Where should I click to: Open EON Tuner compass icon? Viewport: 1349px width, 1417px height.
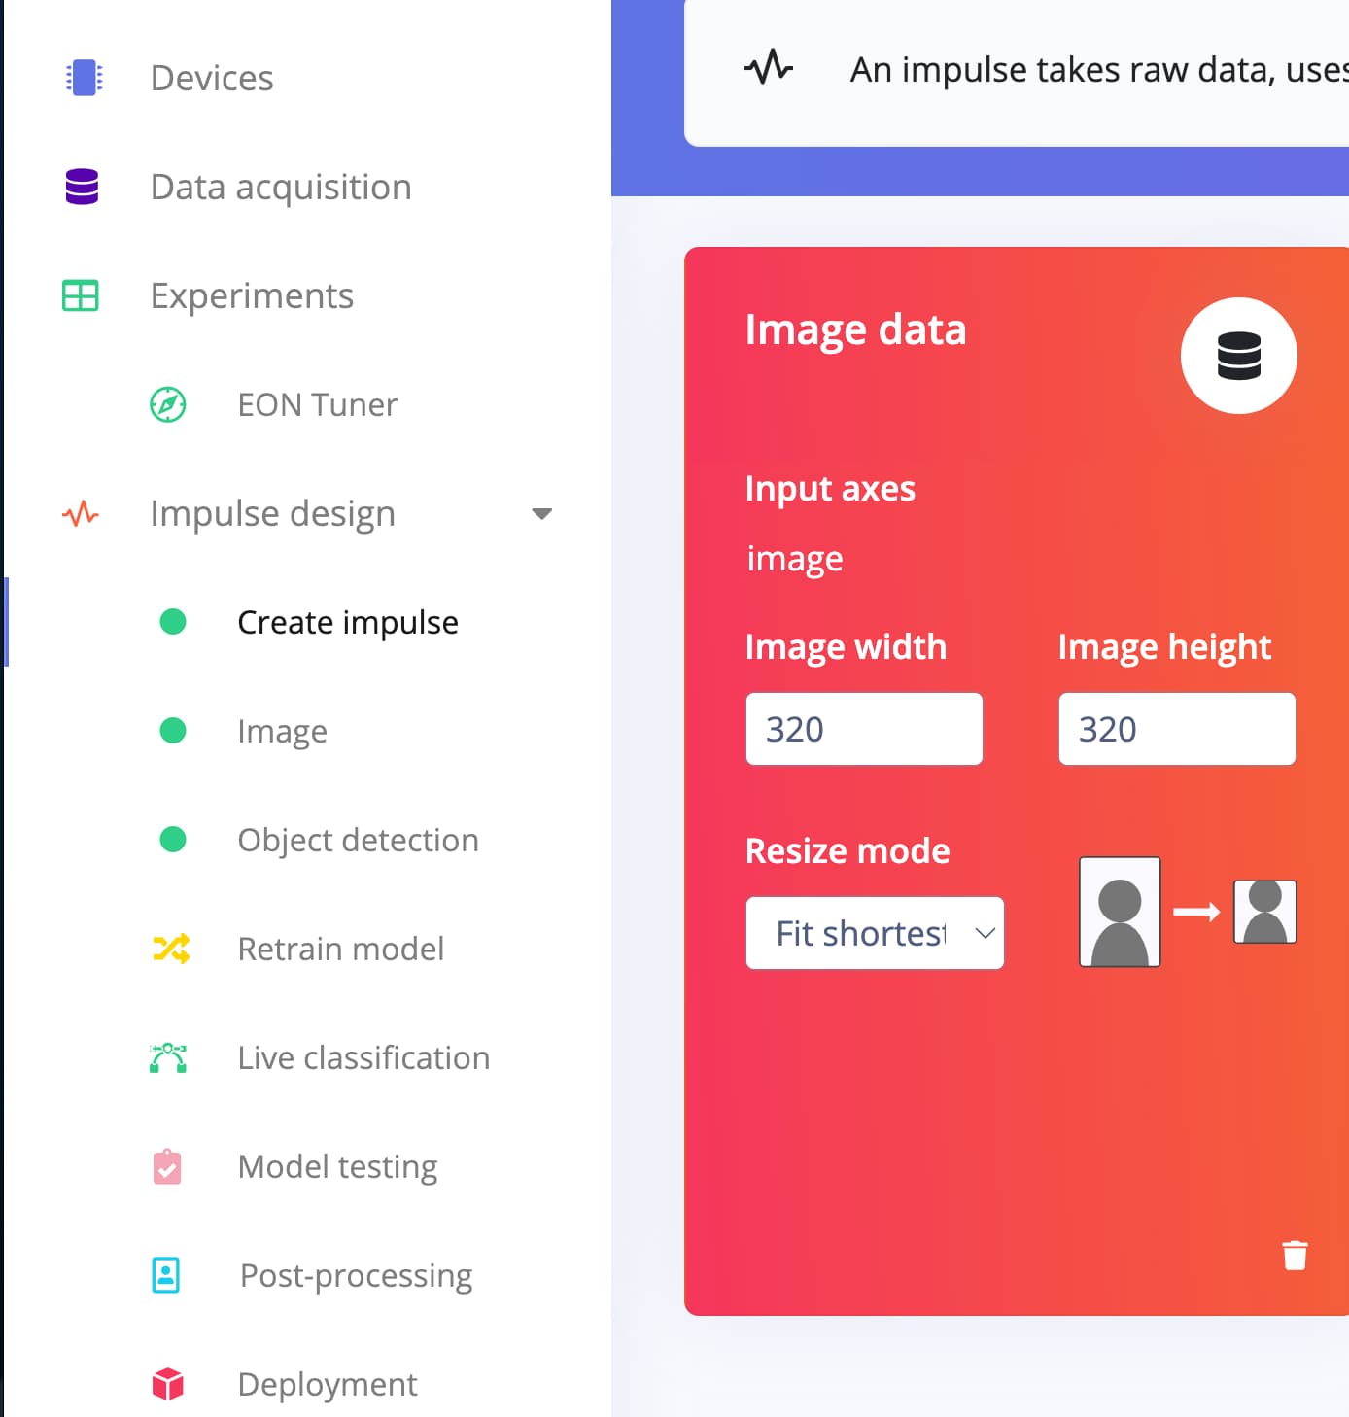[x=167, y=404]
